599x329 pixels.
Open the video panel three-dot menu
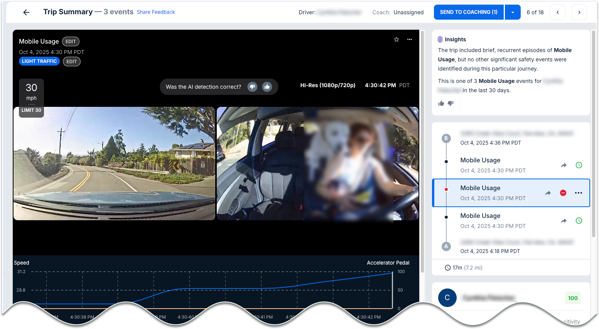coord(409,39)
